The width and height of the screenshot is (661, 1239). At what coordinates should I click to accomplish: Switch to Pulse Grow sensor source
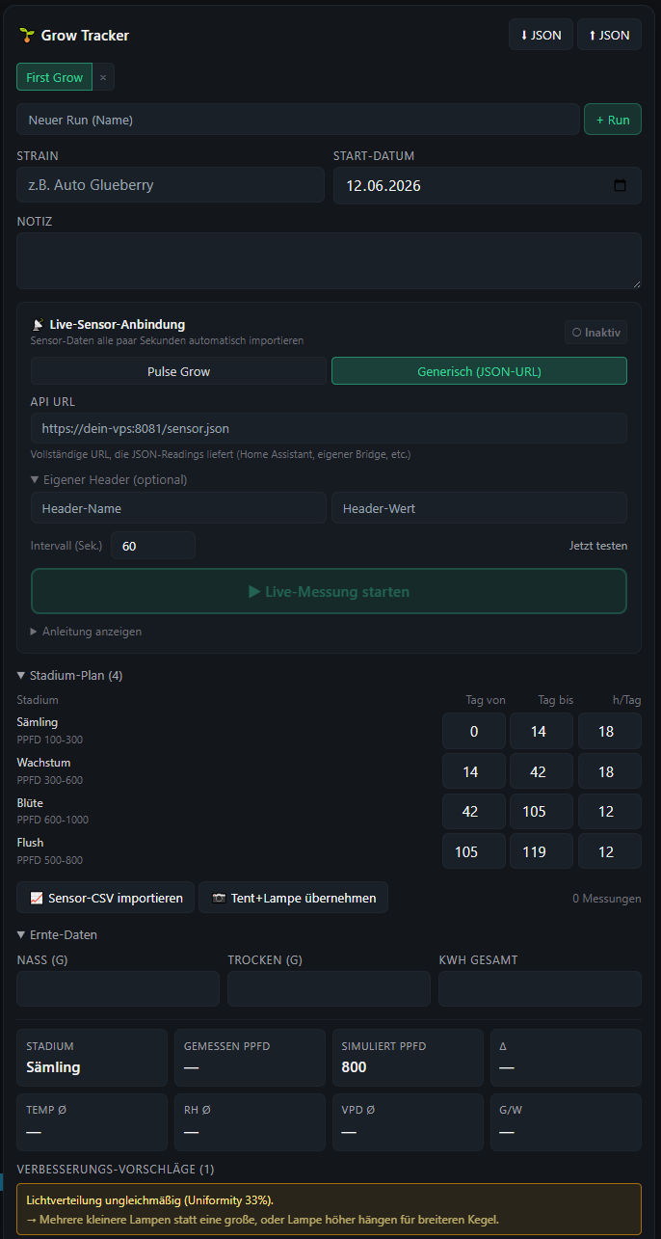(178, 371)
